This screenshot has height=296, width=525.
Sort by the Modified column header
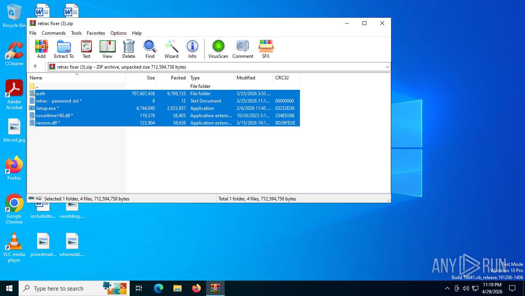click(x=254, y=78)
